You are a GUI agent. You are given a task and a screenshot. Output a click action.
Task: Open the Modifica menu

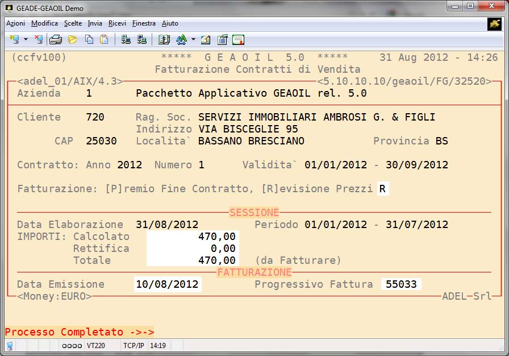pyautogui.click(x=44, y=23)
